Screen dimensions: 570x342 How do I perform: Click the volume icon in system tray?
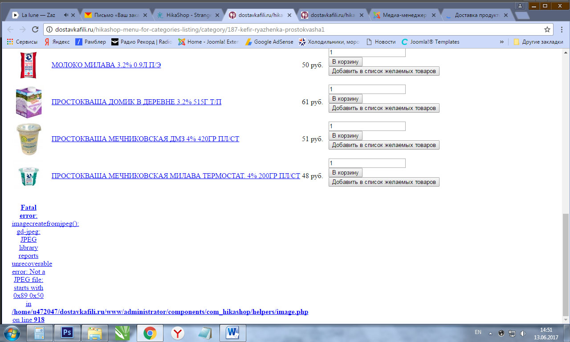click(522, 333)
